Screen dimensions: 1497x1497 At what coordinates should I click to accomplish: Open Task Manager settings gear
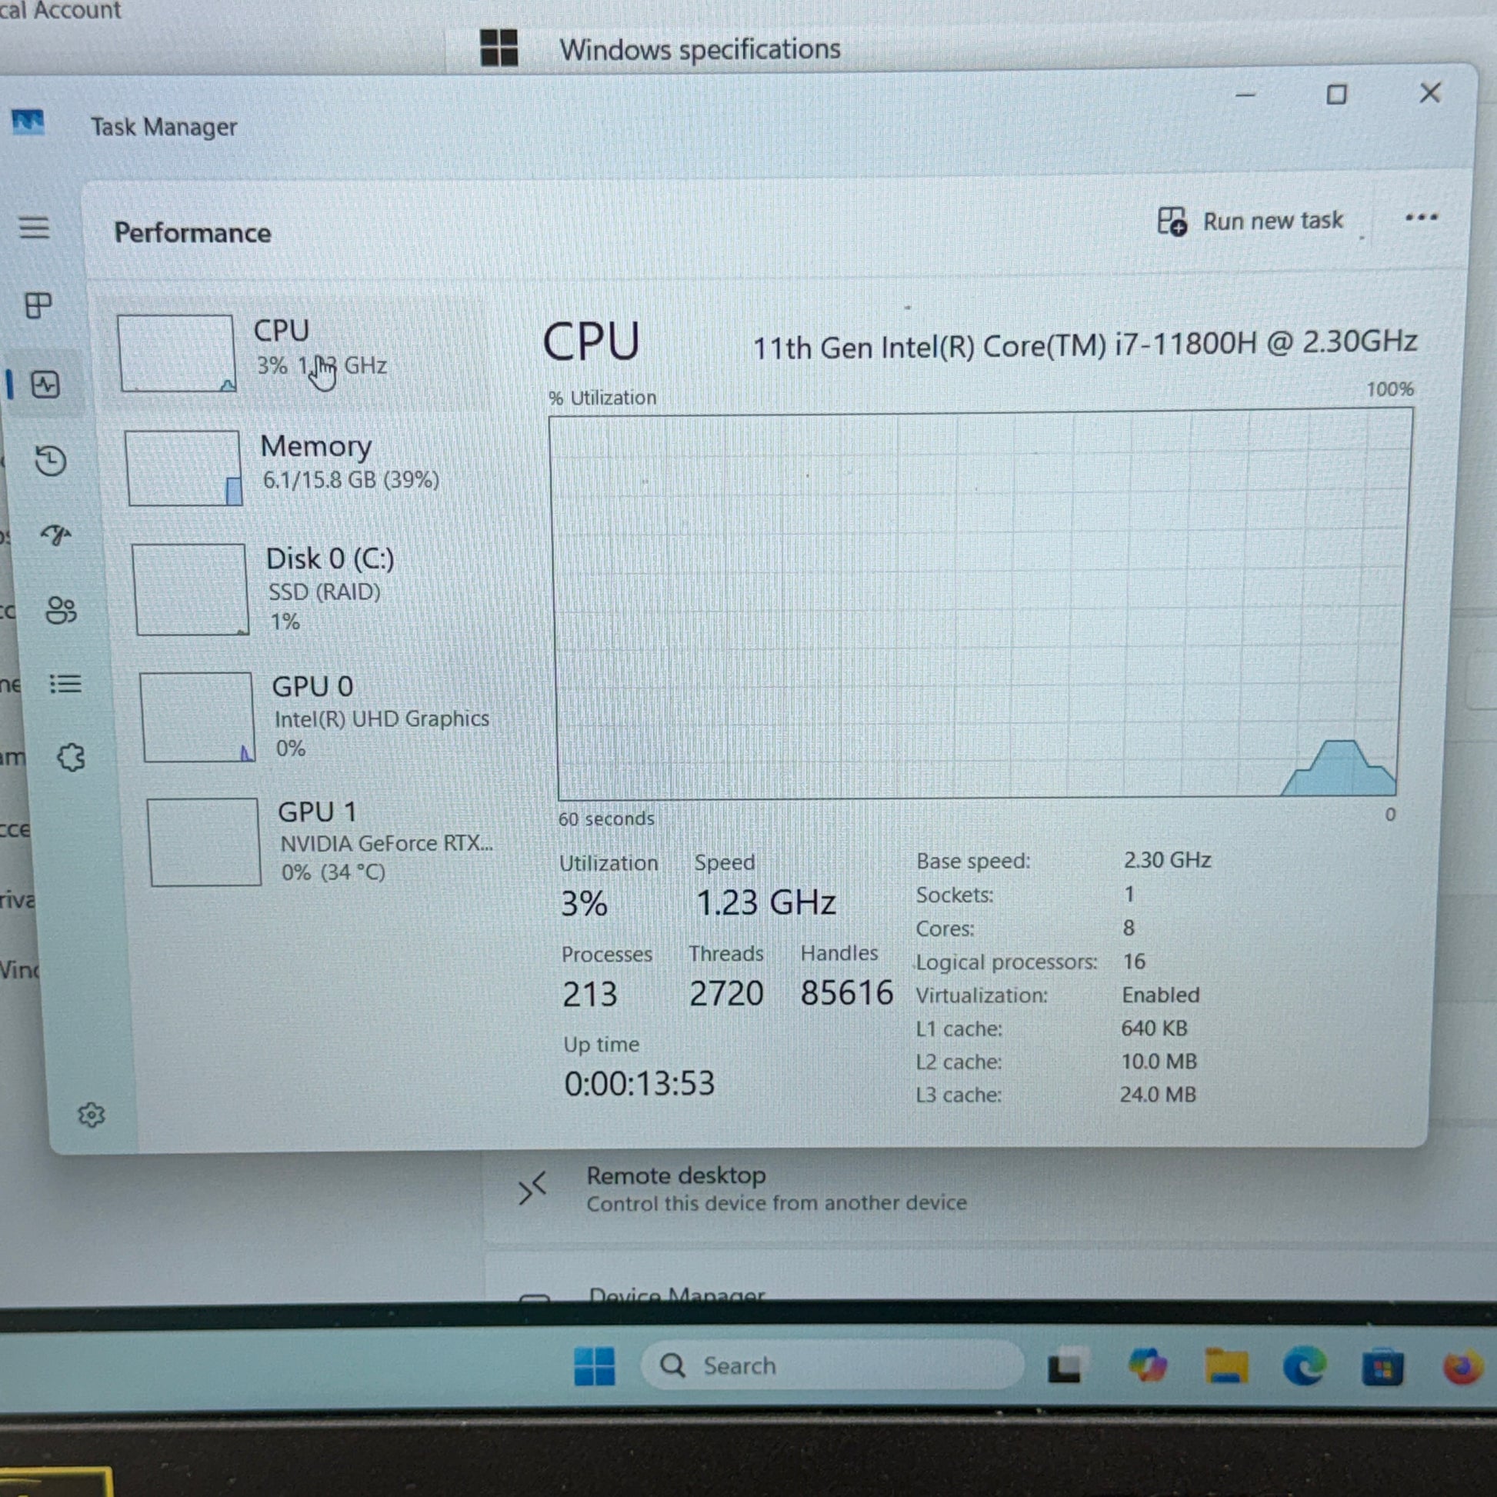coord(92,1115)
